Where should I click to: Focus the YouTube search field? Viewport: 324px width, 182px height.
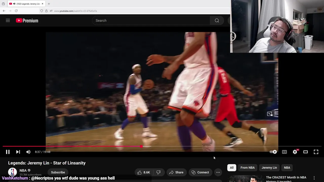point(151,20)
